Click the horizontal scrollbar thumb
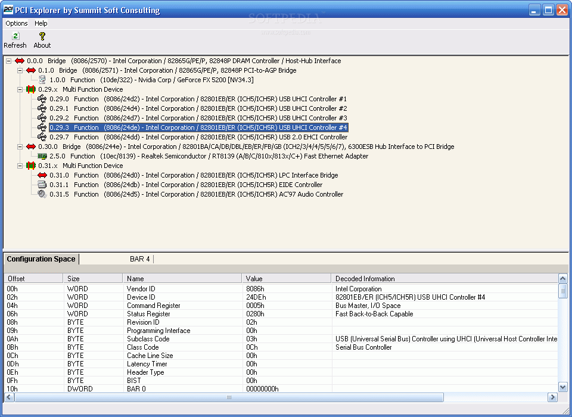 pos(229,397)
